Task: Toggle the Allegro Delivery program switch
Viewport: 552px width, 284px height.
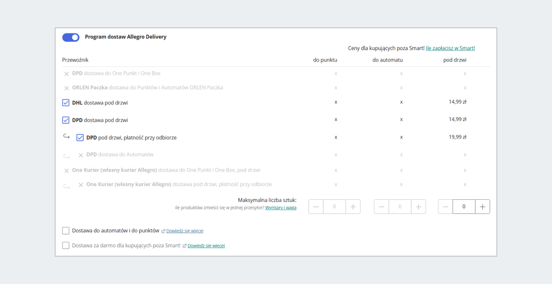Action: [71, 37]
